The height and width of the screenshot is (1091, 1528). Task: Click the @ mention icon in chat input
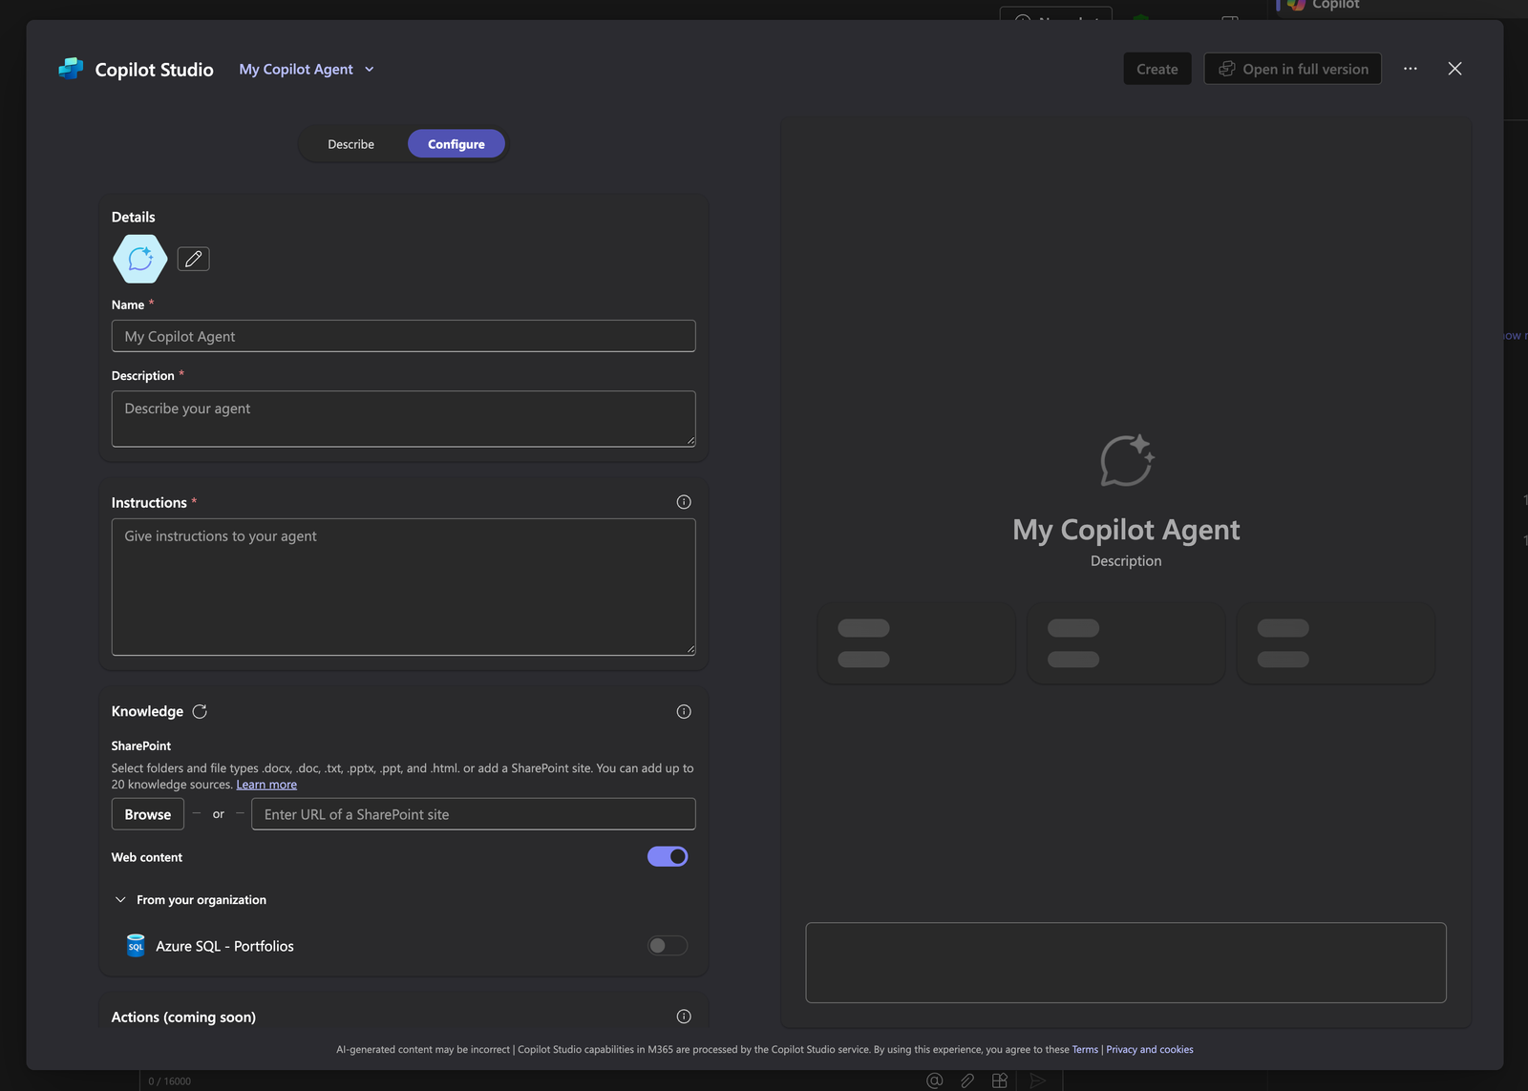click(933, 1080)
